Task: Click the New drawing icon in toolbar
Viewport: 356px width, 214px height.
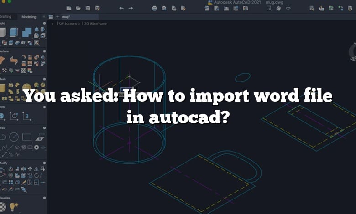Action: (69, 8)
